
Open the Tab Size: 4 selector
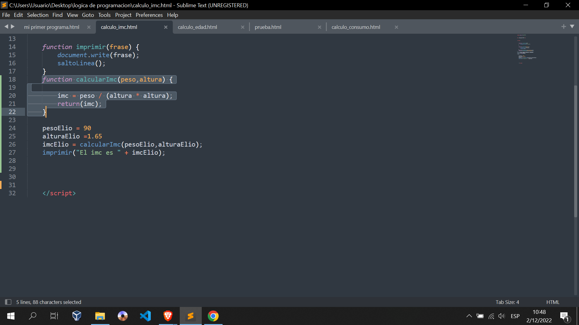(507, 302)
